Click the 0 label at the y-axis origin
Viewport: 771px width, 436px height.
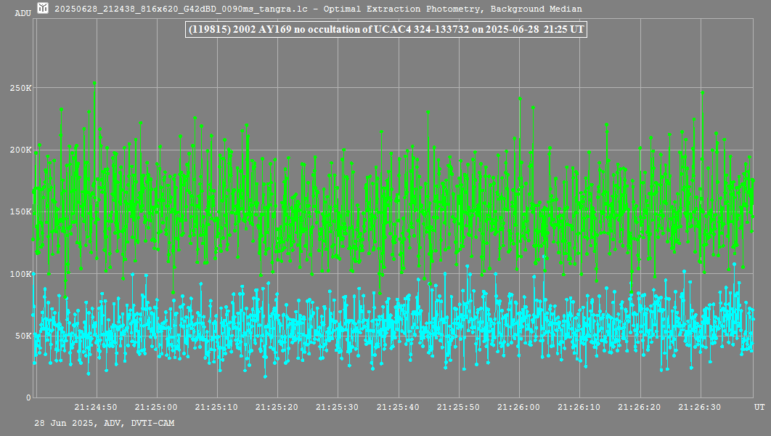[x=29, y=397]
